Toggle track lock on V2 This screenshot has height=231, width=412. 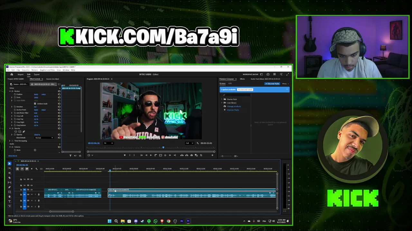(x=21, y=185)
